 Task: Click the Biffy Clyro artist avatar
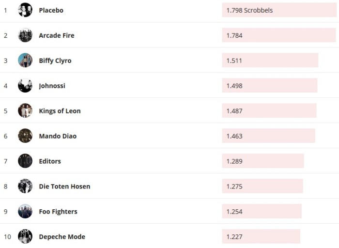(x=25, y=61)
